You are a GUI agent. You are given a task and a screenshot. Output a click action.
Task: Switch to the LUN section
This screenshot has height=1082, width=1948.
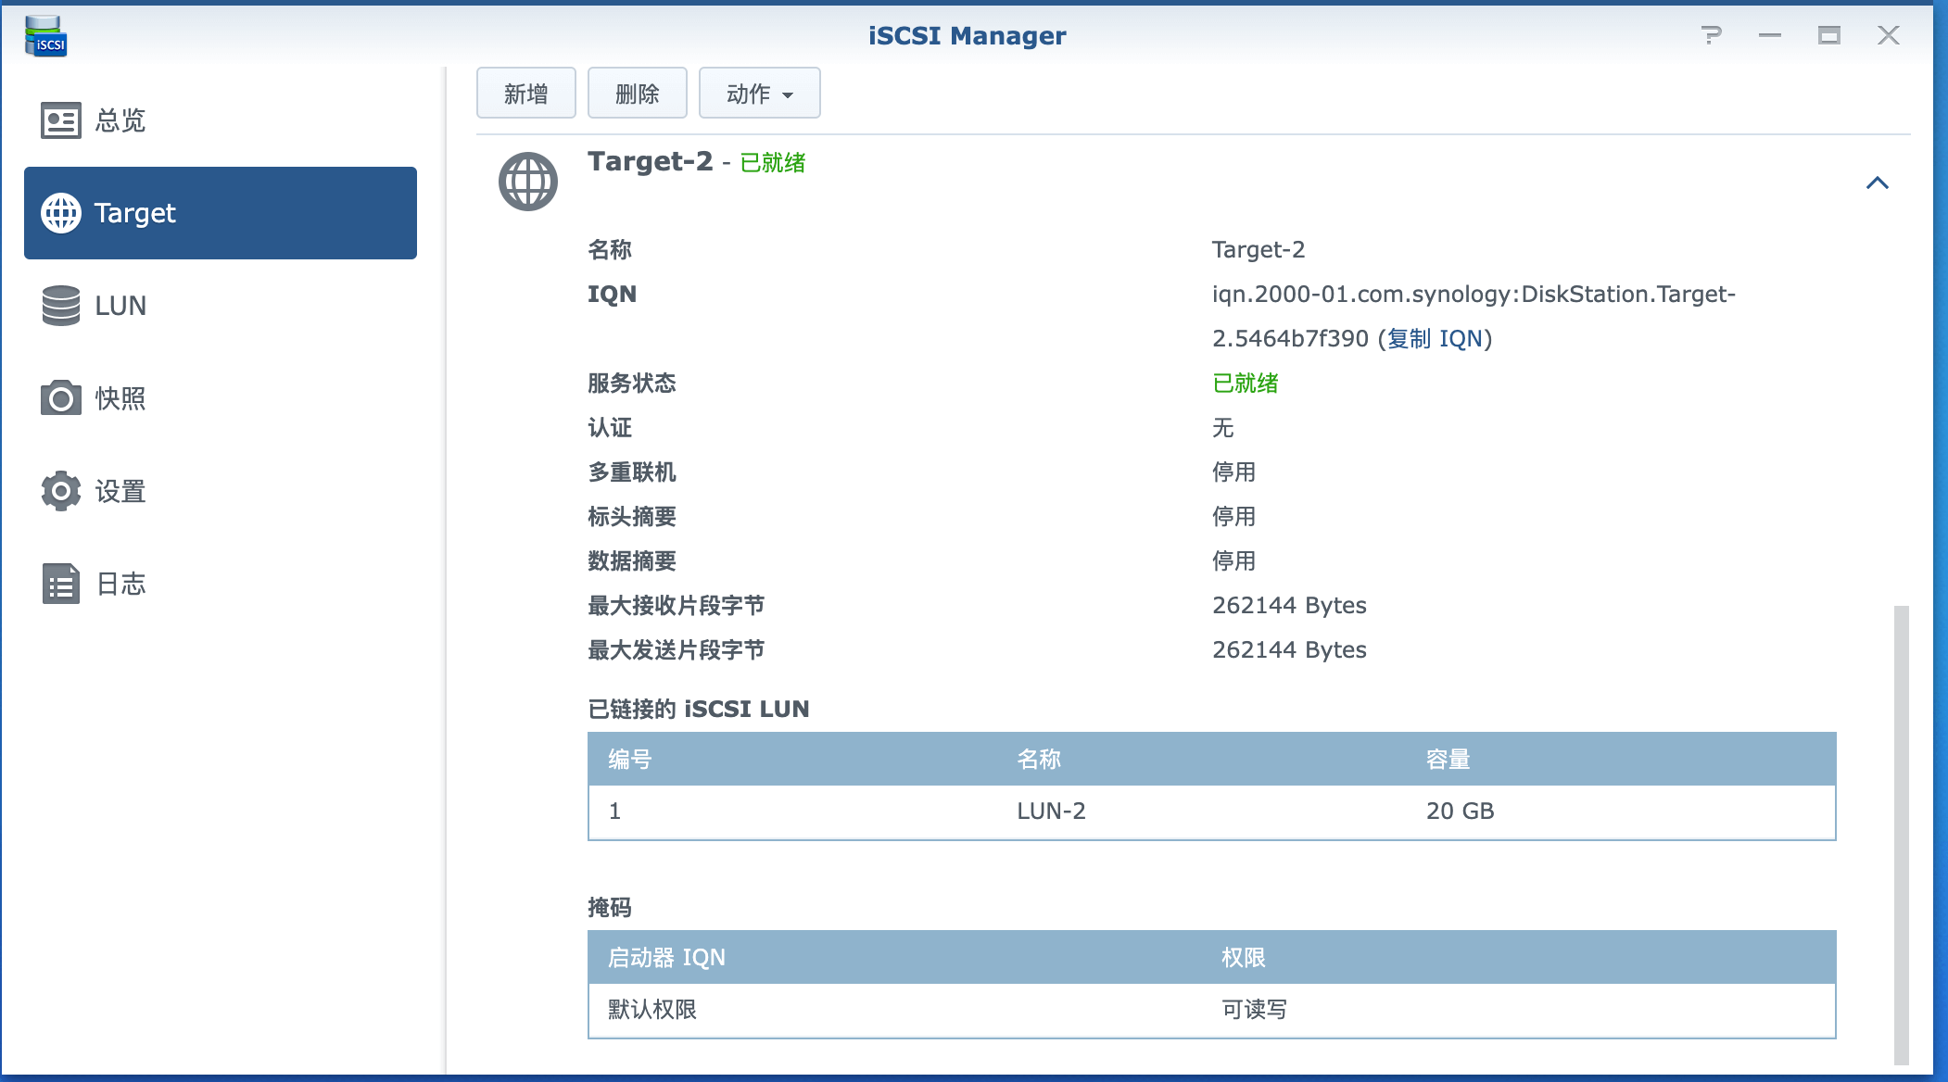(120, 306)
